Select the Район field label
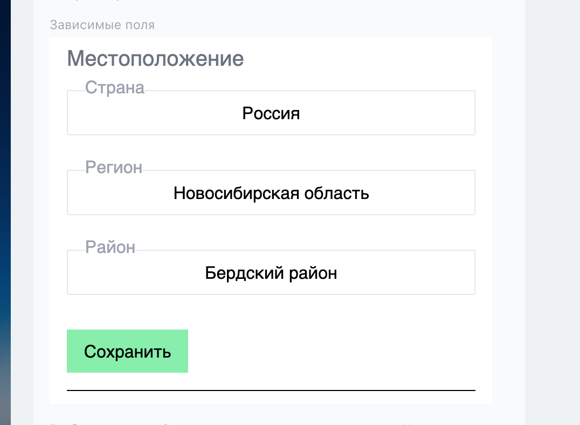This screenshot has width=580, height=425. tap(110, 248)
